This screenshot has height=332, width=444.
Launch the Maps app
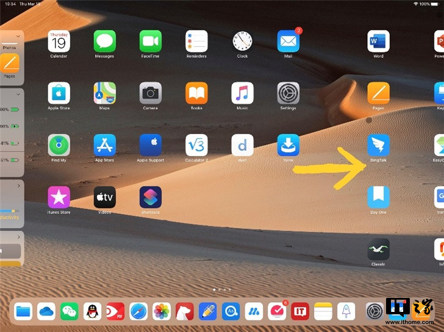[x=104, y=93]
